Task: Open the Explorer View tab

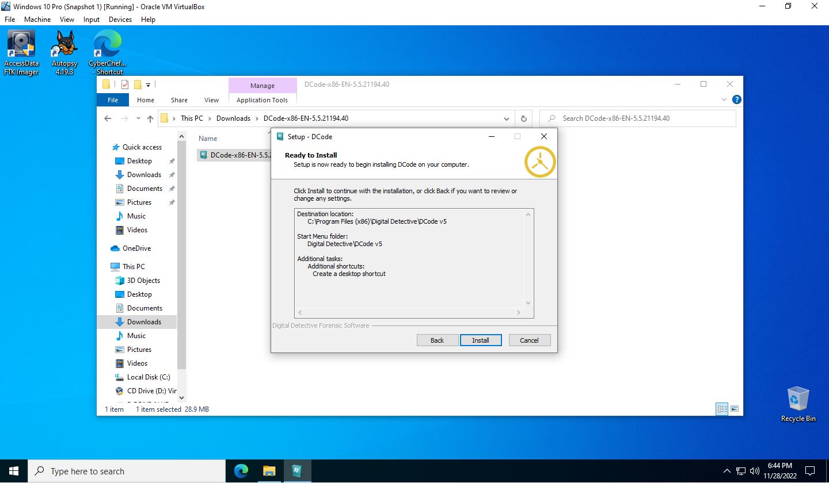Action: pos(211,99)
